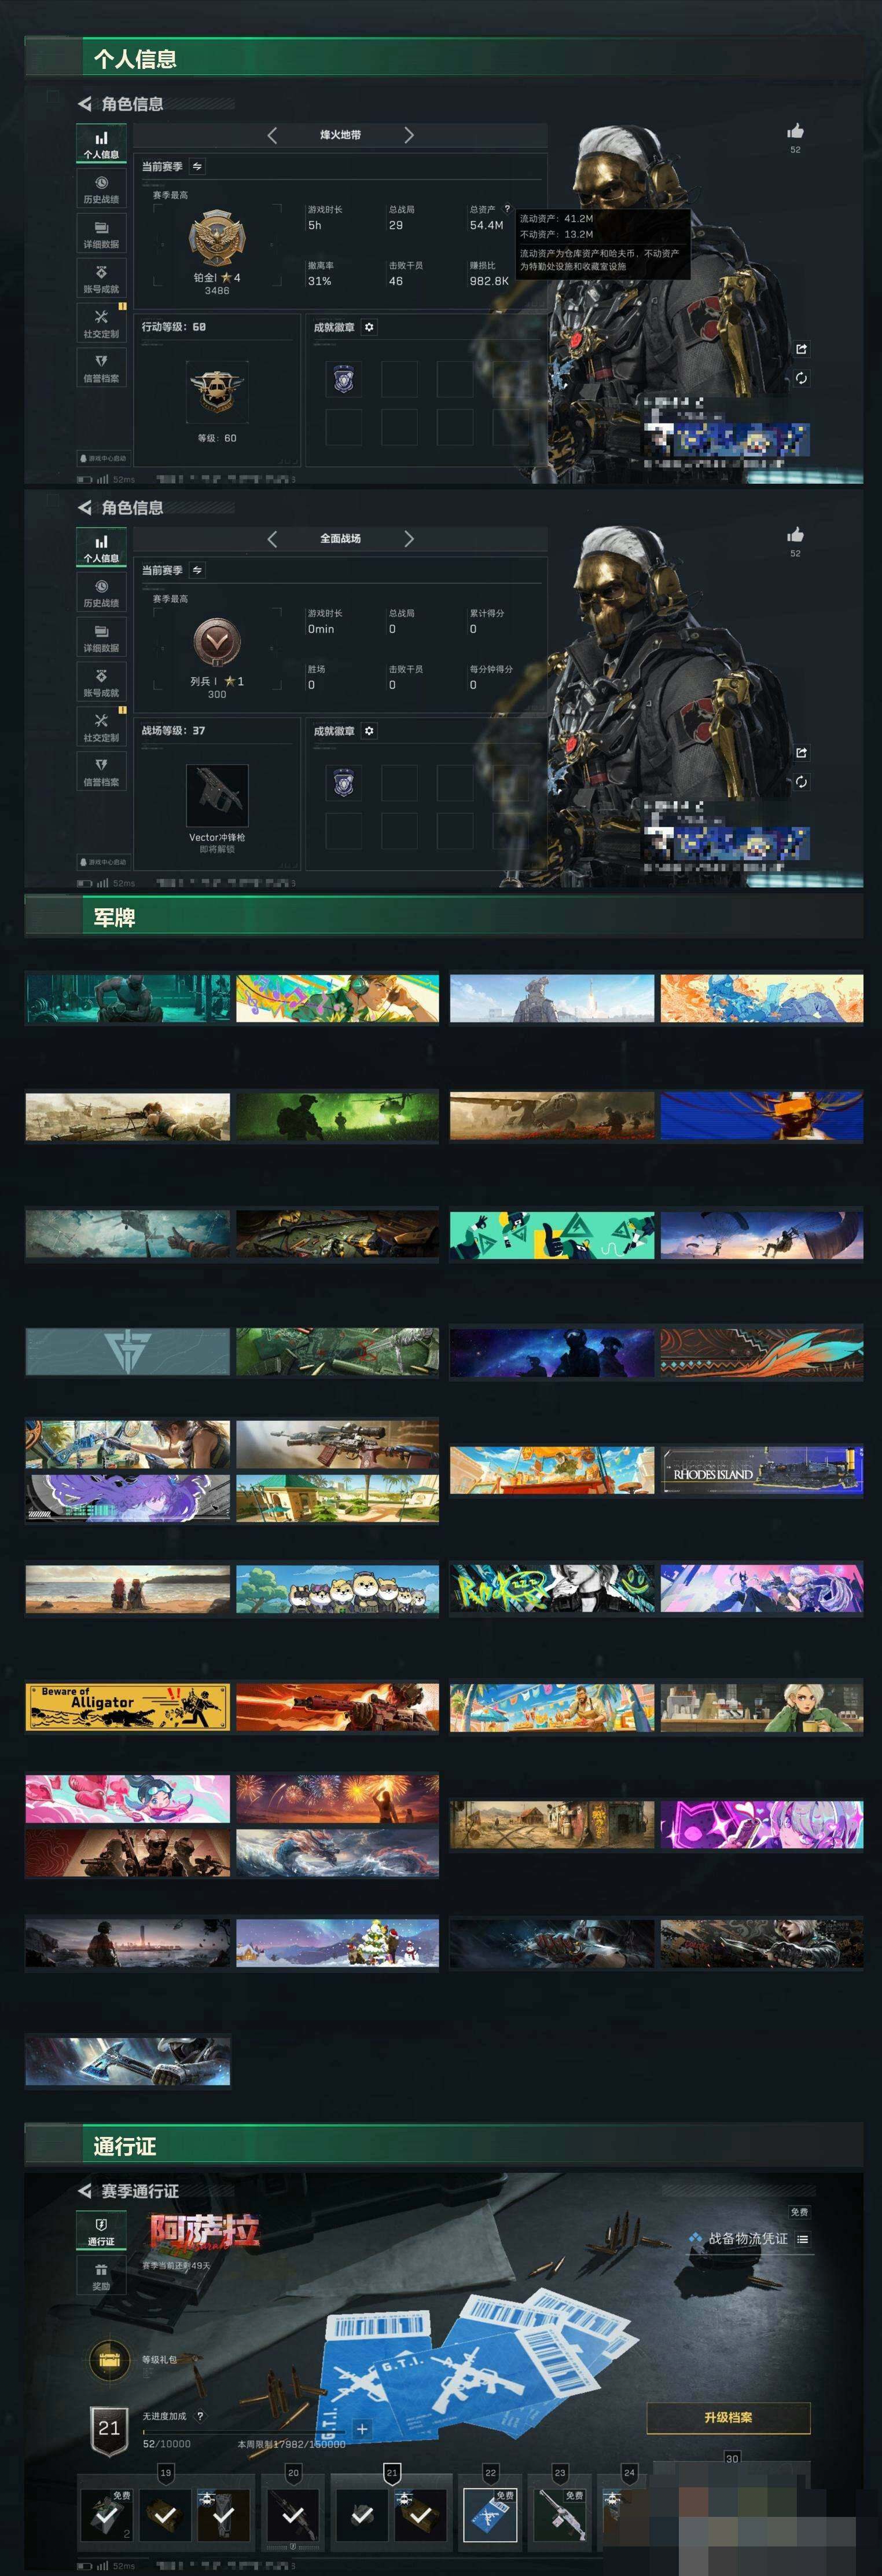The image size is (882, 2576).
Task: Select the RHODES ISLAND dog tag
Action: point(761,1470)
